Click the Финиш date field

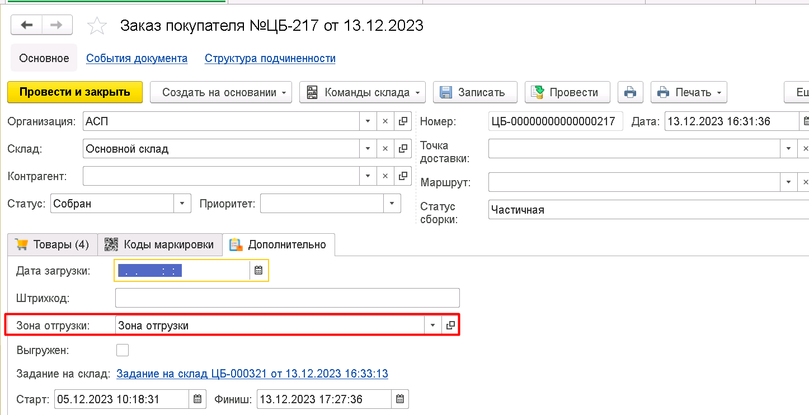point(324,399)
